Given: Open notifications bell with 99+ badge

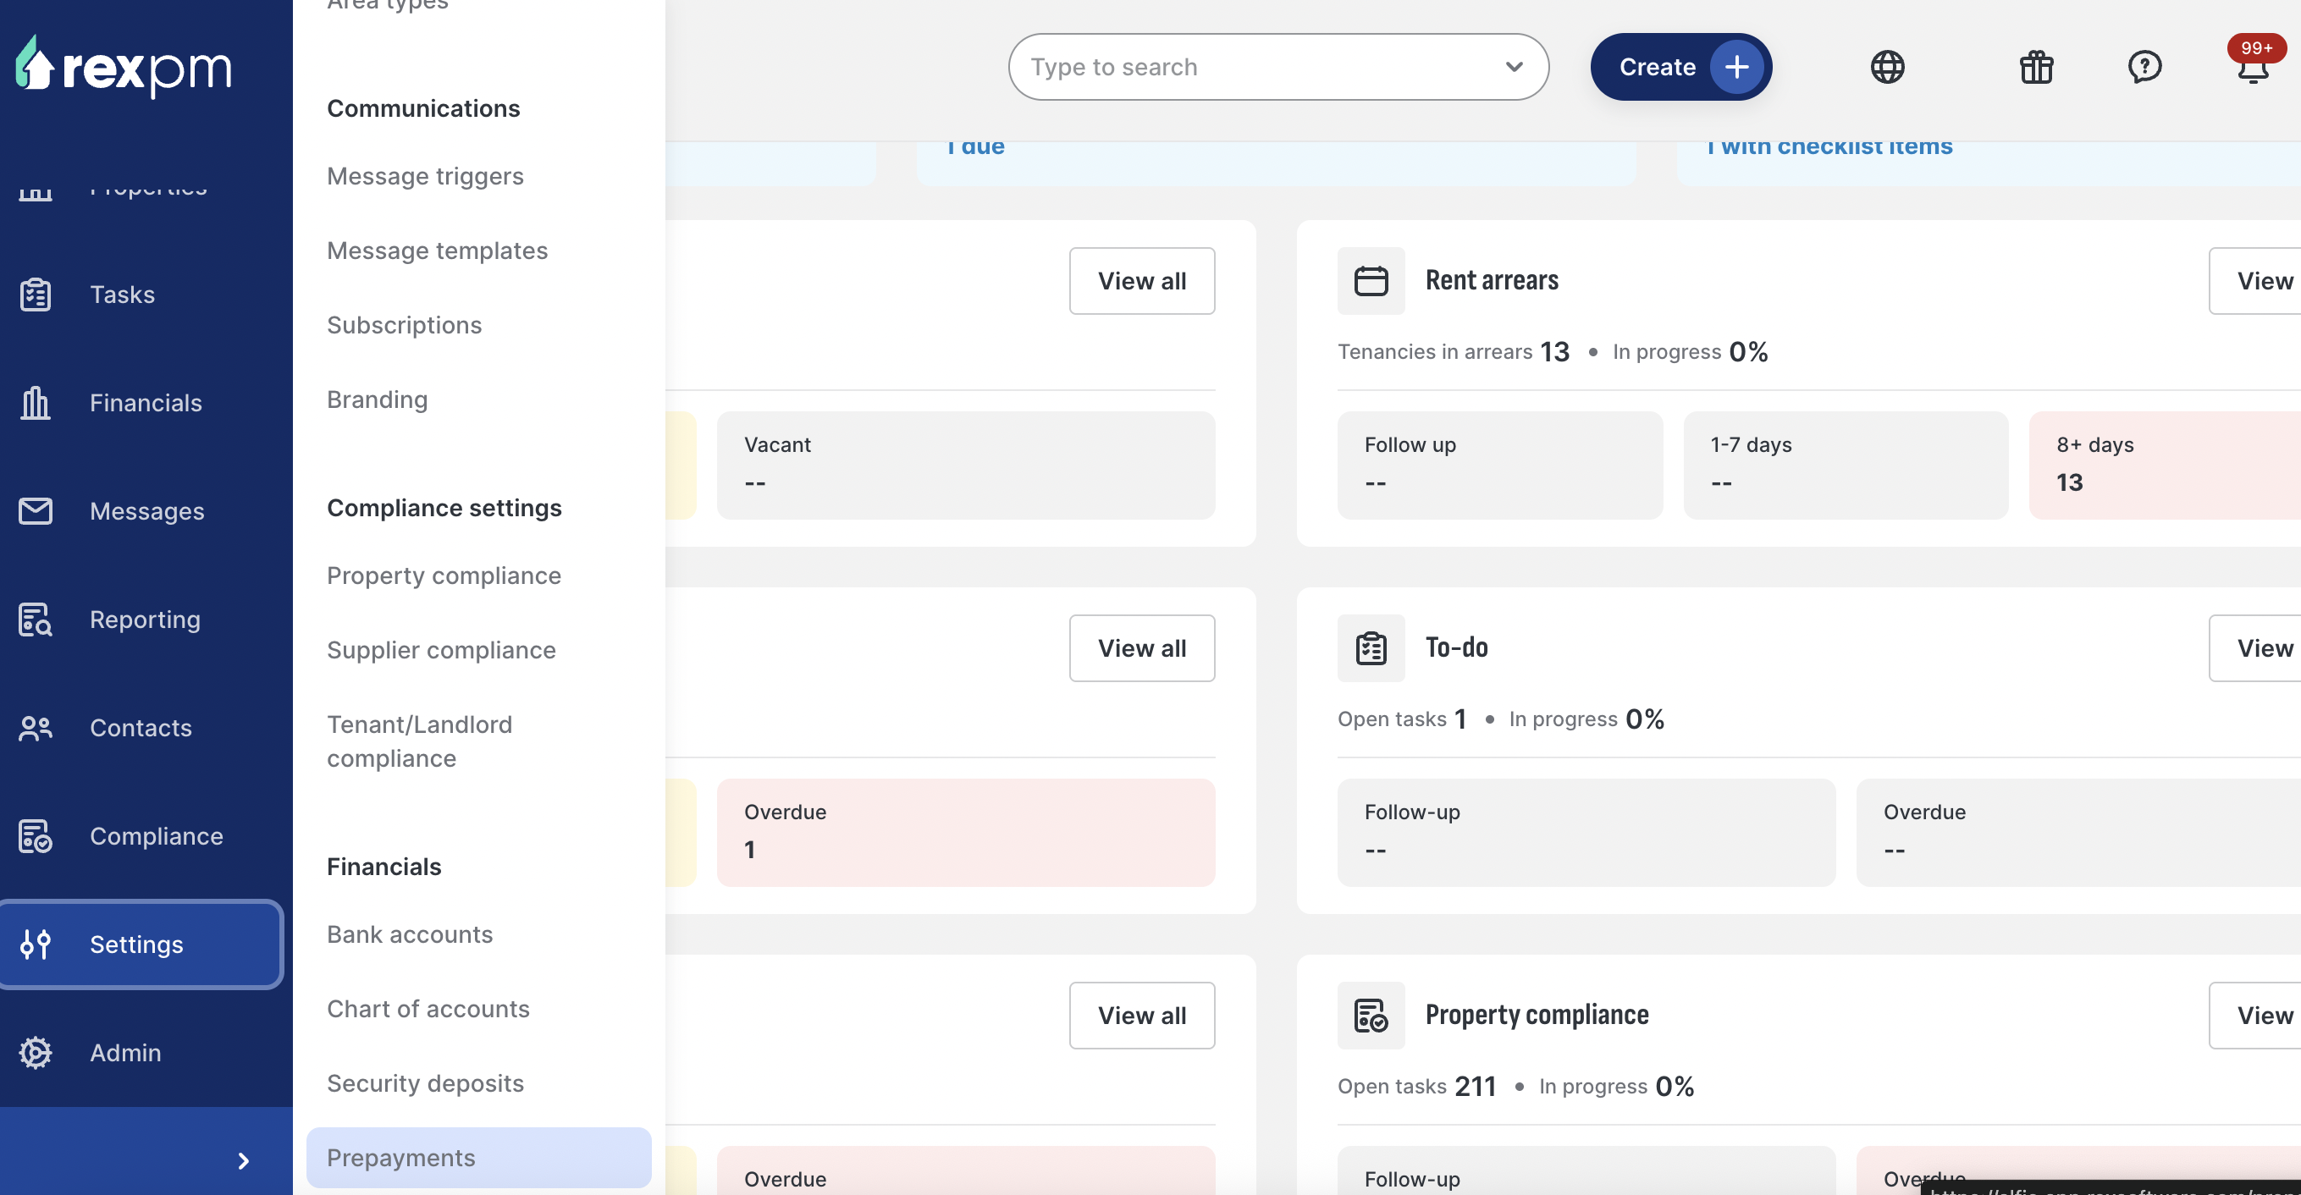Looking at the screenshot, I should click(2254, 63).
